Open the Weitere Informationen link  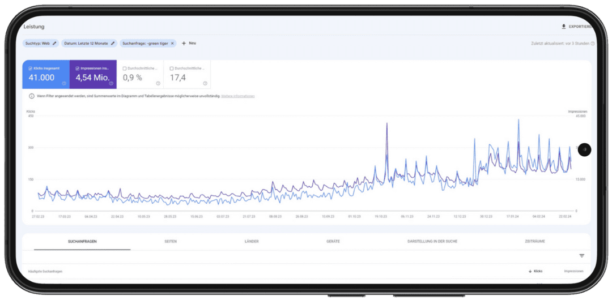point(237,96)
